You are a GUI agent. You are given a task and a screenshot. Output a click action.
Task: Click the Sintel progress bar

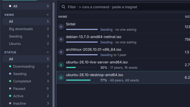(82, 29)
